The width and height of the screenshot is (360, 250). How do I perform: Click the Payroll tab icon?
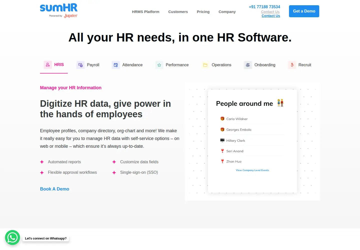[80, 65]
